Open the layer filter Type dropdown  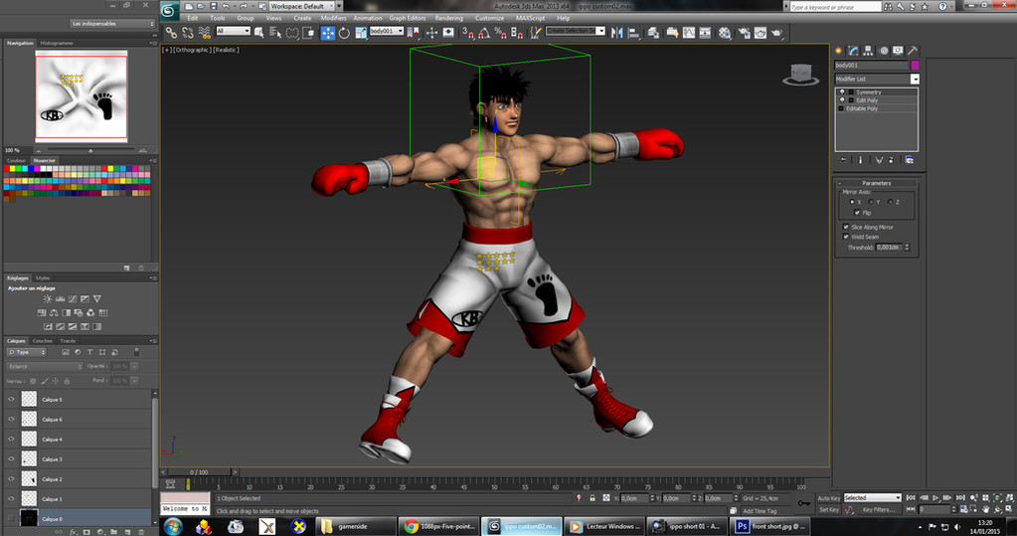tap(27, 352)
